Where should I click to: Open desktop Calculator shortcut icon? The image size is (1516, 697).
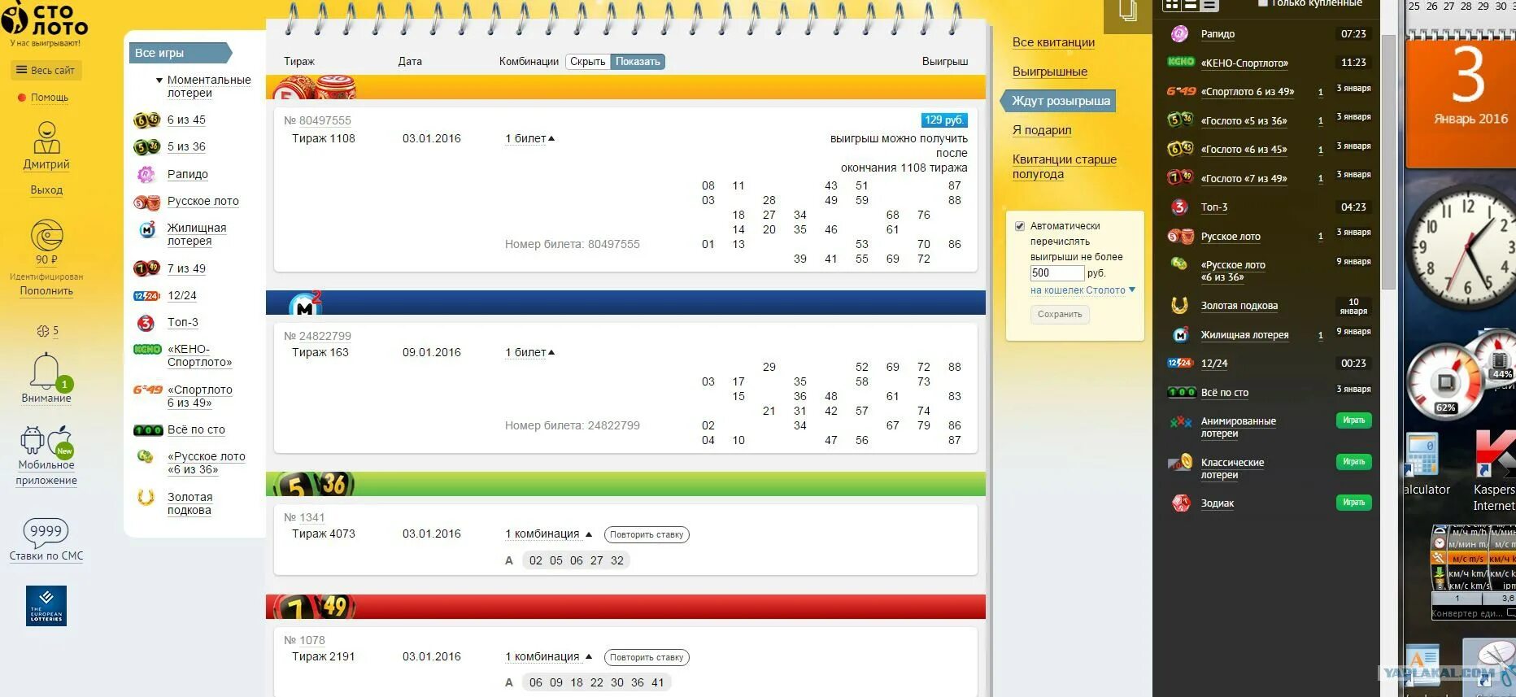pos(1422,454)
